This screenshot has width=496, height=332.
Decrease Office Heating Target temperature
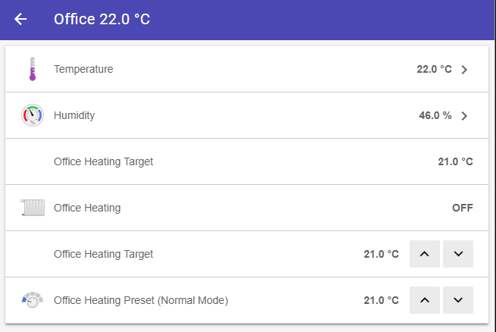click(458, 254)
